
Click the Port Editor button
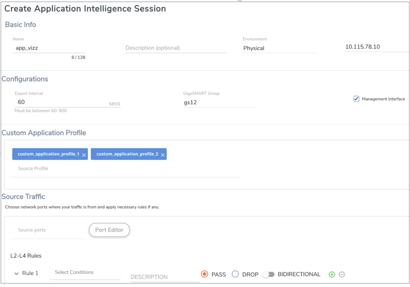click(109, 230)
